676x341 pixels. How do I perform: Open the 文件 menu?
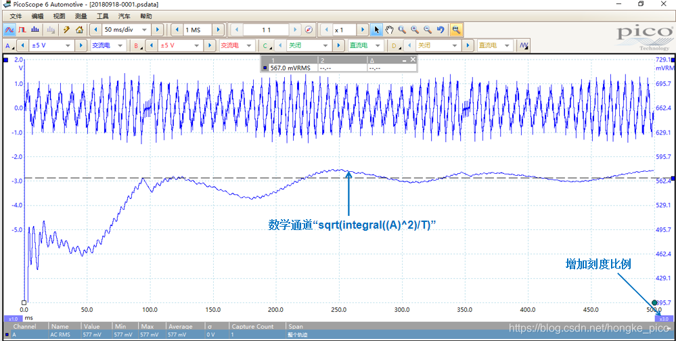tap(16, 16)
